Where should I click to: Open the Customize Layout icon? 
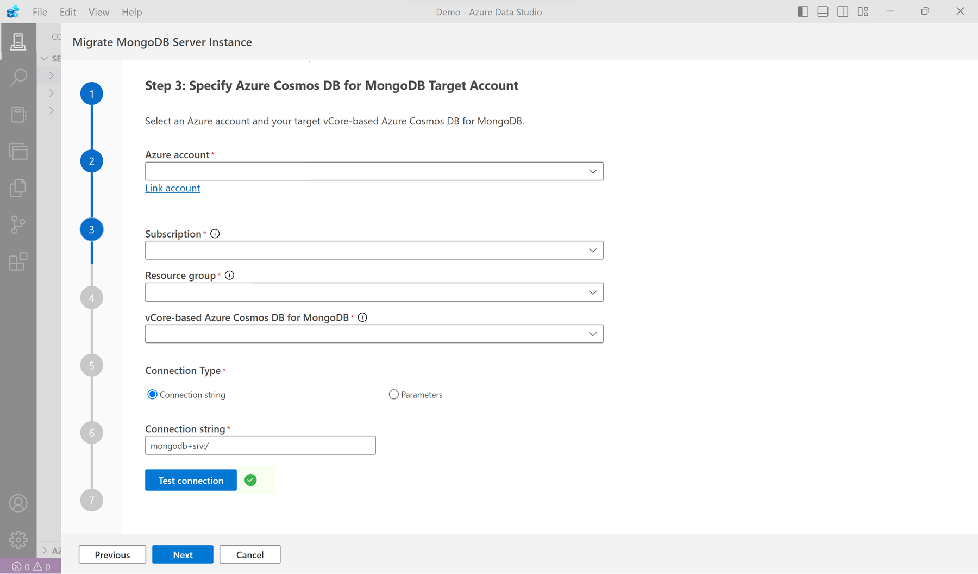point(863,11)
